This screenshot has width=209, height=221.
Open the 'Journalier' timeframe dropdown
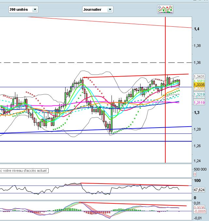coord(98,9)
